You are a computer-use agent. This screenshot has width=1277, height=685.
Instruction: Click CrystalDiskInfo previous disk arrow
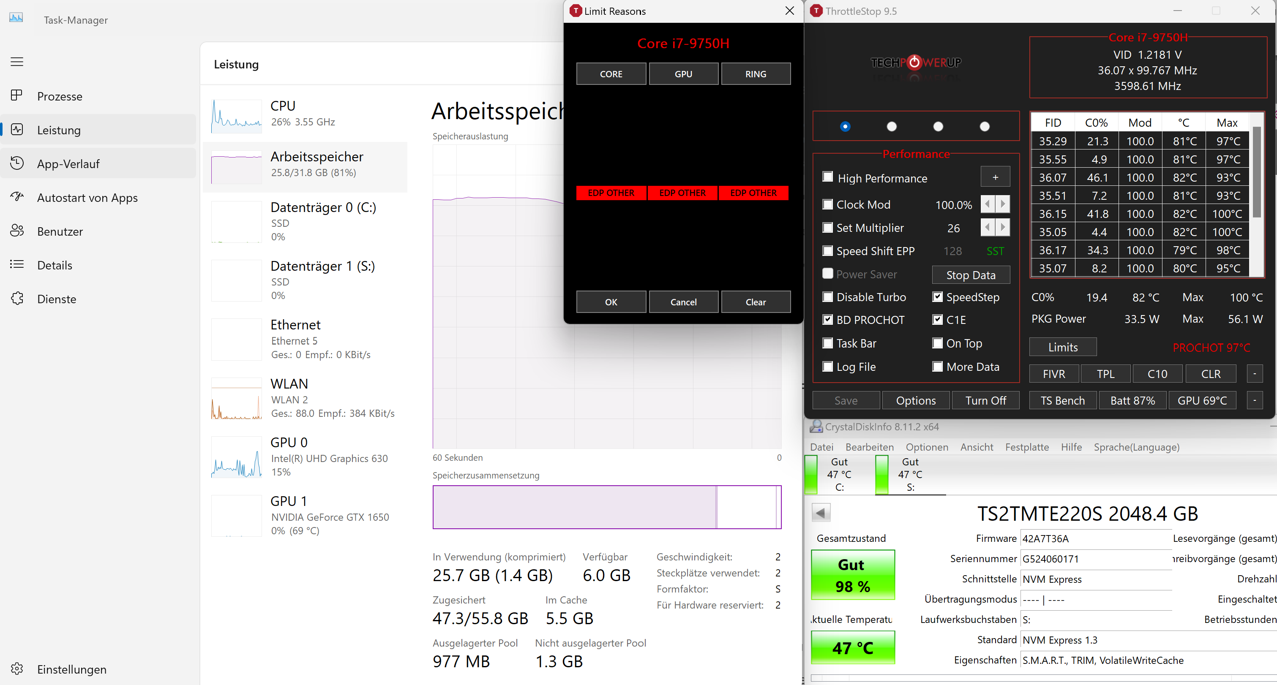click(821, 513)
